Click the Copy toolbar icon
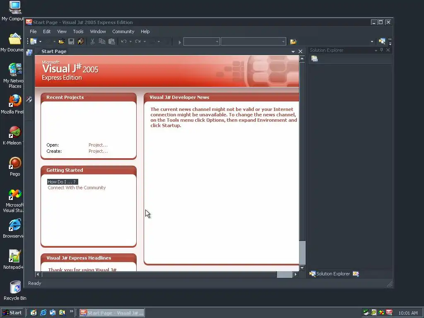The width and height of the screenshot is (424, 318). 102,41
